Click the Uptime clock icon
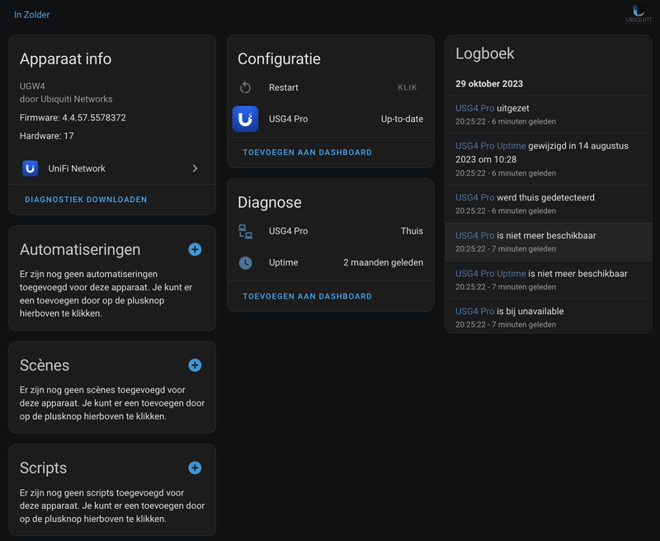The height and width of the screenshot is (541, 660). (245, 262)
